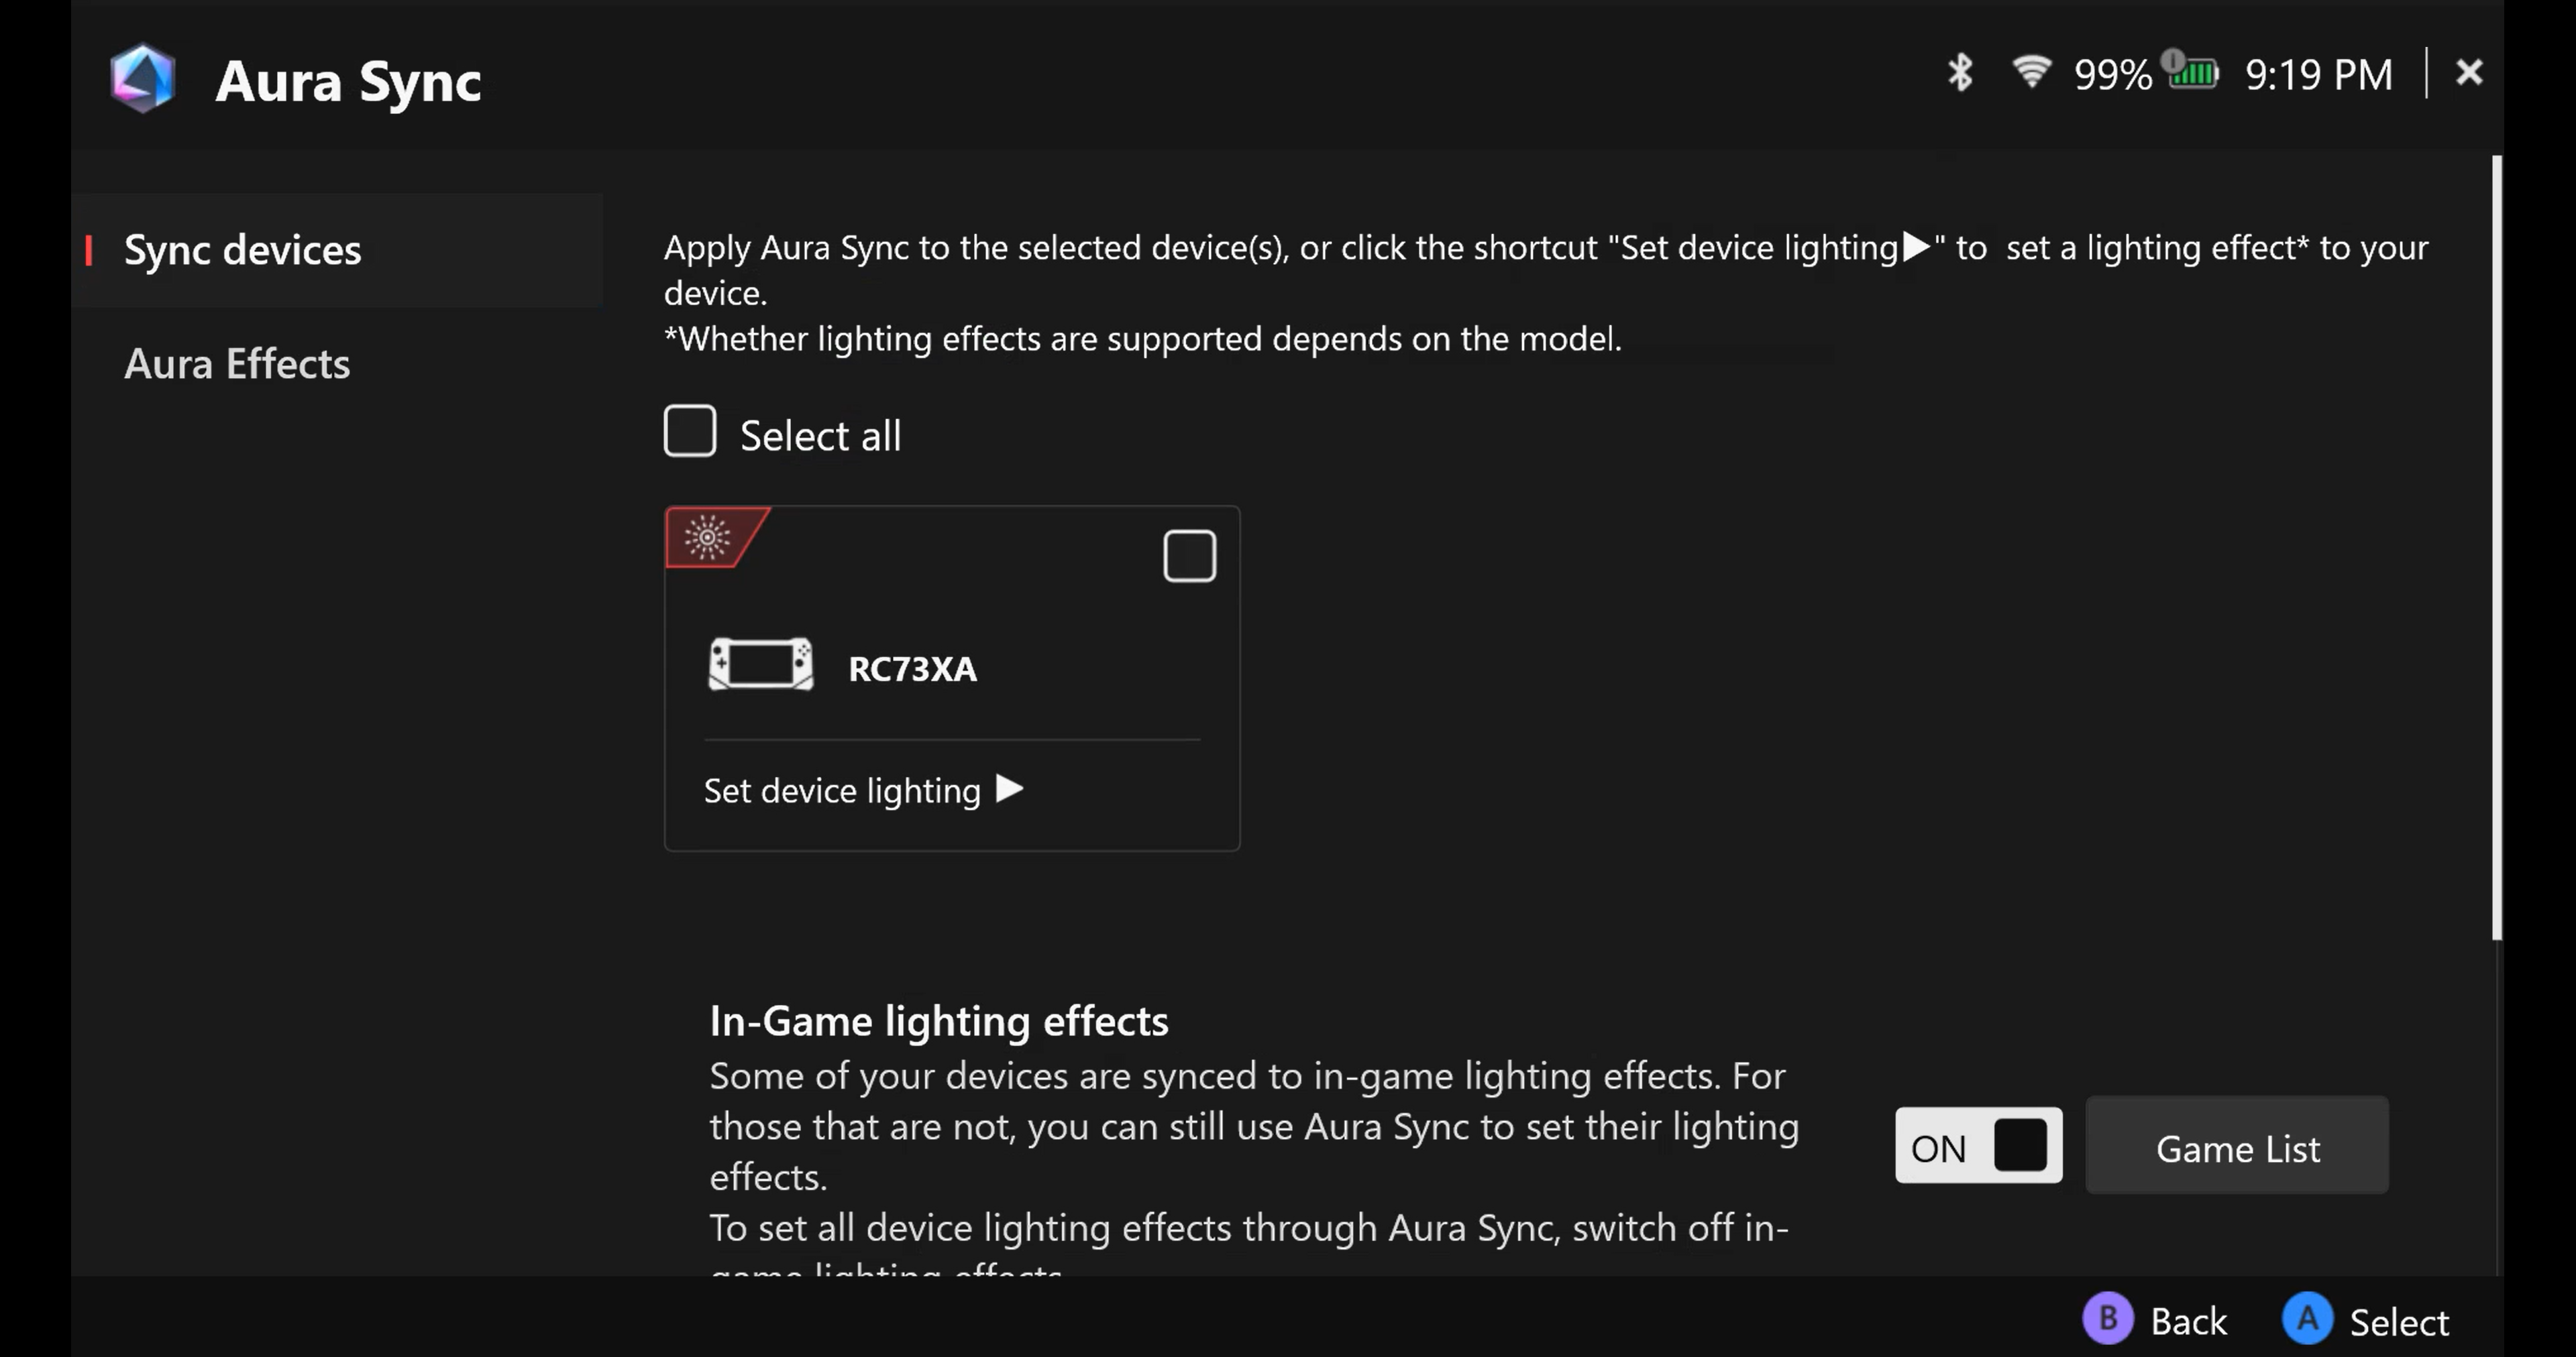Viewport: 2576px width, 1357px height.
Task: Click the Aura Sync logo icon
Action: 143,78
